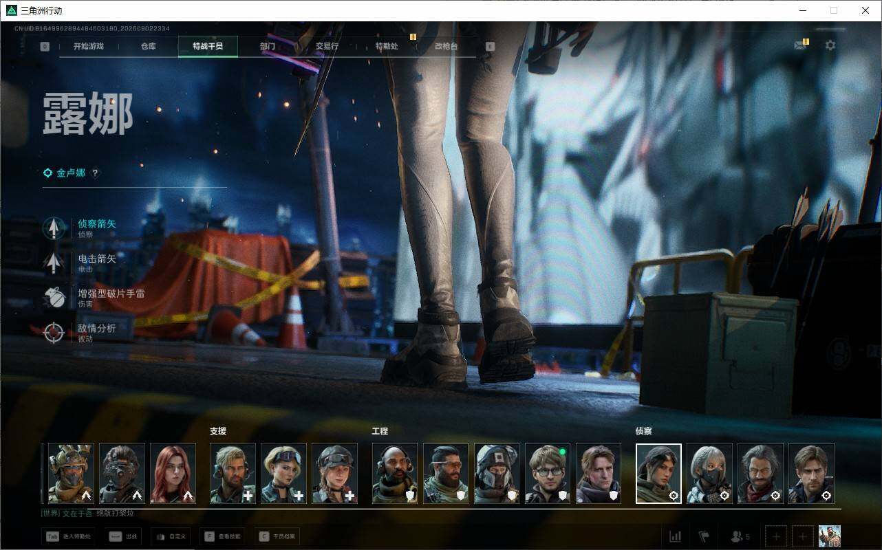
Task: Switch to the 部门 tab
Action: tap(268, 46)
